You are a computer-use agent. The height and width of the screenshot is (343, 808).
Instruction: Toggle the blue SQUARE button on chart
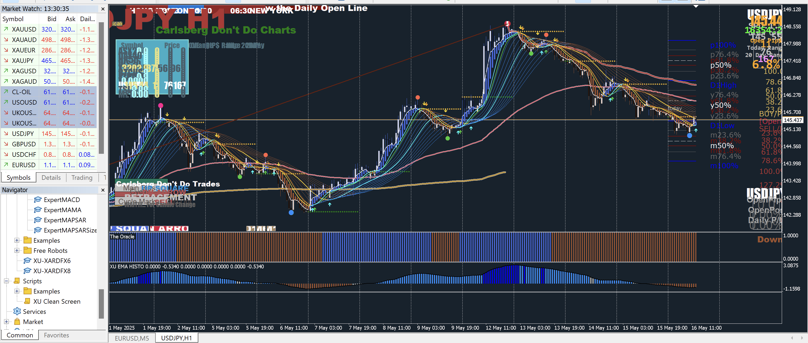pyautogui.click(x=130, y=228)
